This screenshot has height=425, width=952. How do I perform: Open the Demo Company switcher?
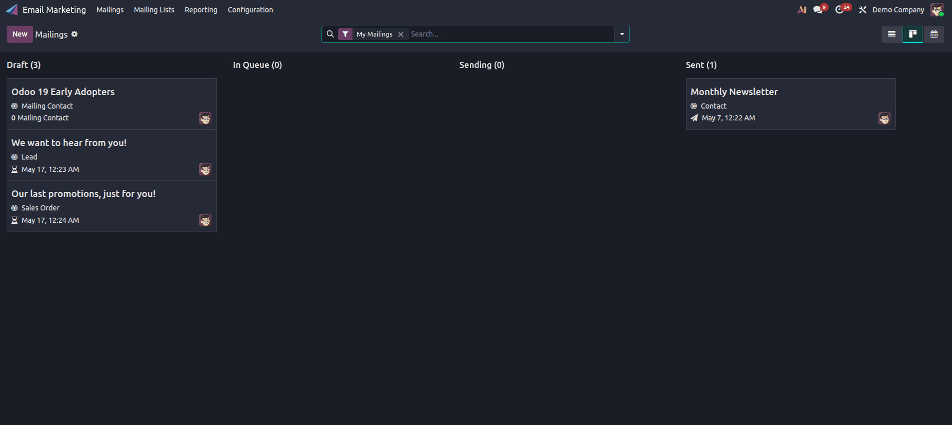[x=898, y=10]
